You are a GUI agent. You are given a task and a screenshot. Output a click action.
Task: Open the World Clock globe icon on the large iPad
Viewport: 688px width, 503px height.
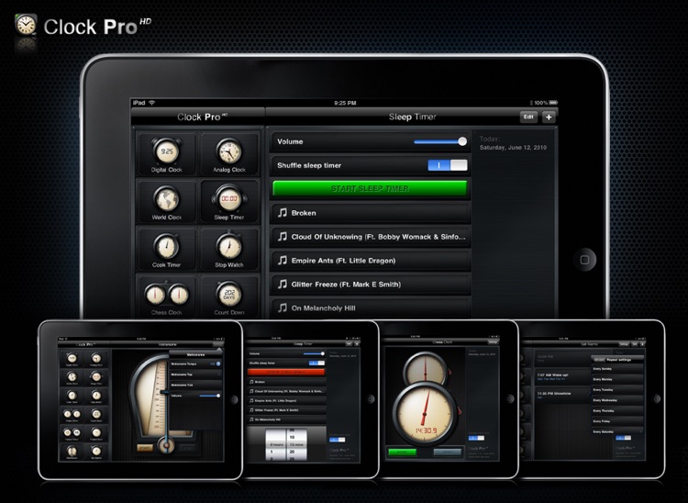point(167,202)
